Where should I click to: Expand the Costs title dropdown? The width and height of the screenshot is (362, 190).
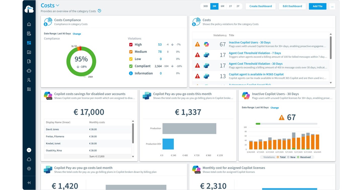coord(58,5)
